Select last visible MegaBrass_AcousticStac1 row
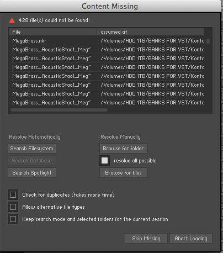223x253 pixels. (x=106, y=103)
